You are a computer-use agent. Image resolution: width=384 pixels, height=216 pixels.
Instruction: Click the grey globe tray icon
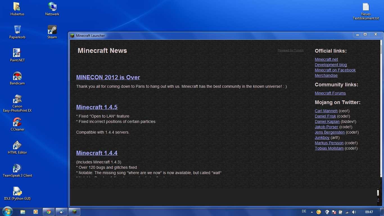[327, 212]
